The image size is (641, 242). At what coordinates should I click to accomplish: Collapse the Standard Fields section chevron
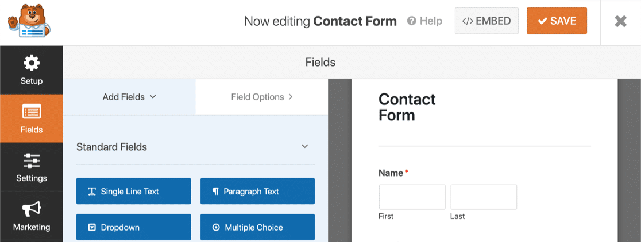coord(304,146)
